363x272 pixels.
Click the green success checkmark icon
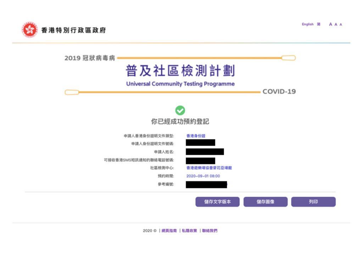181,111
